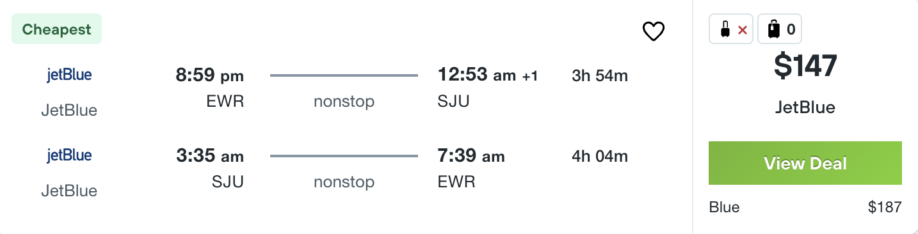Click the 3:35 am return departure time

point(210,156)
